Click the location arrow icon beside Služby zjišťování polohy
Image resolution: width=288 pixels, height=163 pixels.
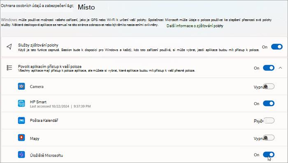[9, 47]
